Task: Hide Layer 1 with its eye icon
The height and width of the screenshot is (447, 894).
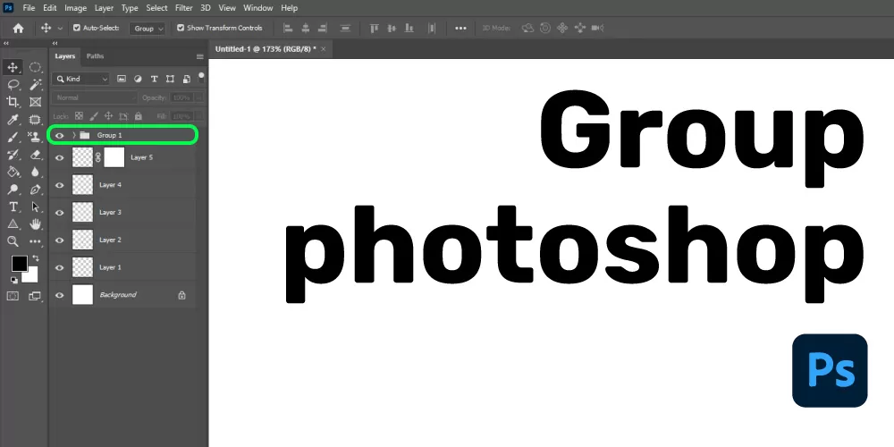Action: 59,267
